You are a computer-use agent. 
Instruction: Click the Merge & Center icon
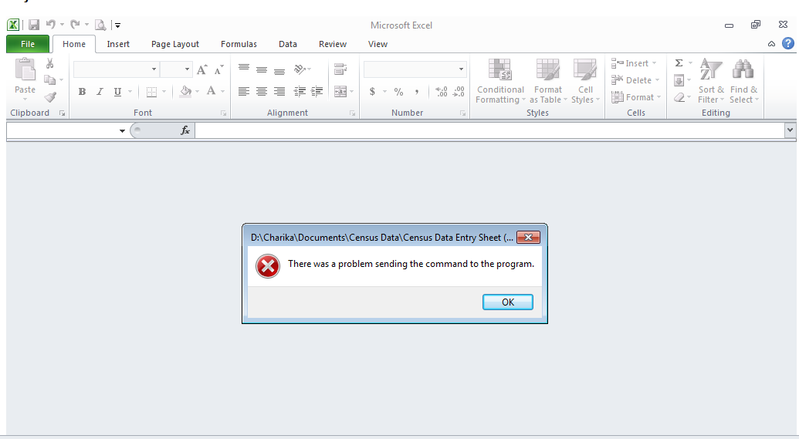[x=340, y=92]
